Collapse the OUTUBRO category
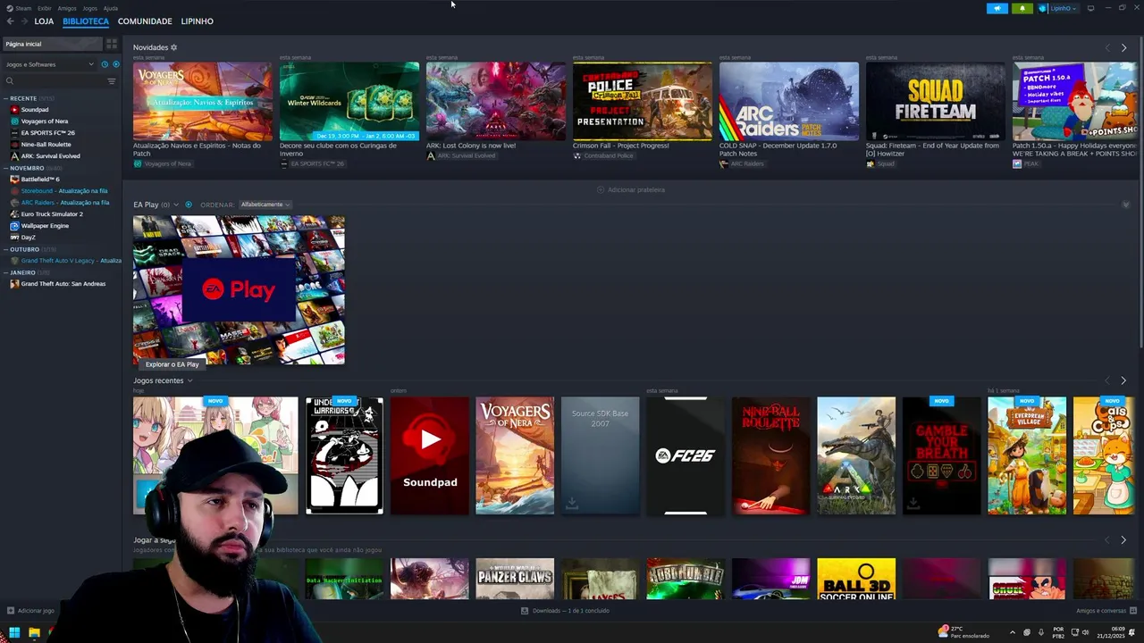 tap(5, 249)
